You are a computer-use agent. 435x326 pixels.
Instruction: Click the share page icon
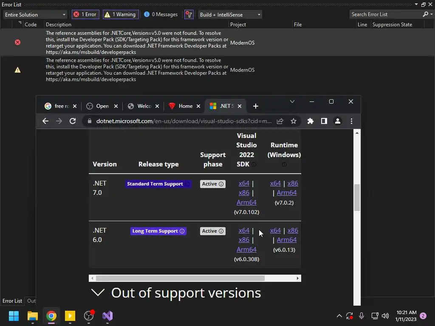coord(280,121)
